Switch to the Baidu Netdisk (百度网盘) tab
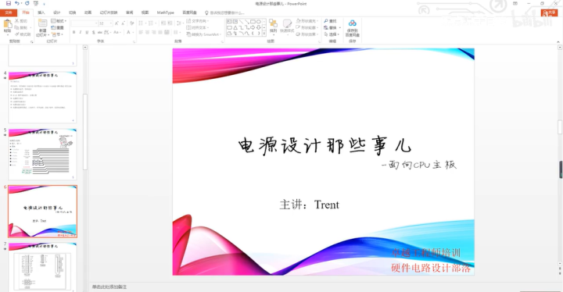563x292 pixels. (x=189, y=12)
